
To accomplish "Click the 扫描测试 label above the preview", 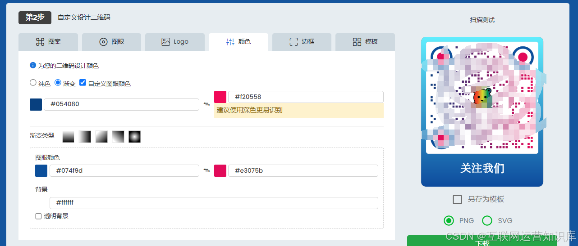I will (482, 20).
